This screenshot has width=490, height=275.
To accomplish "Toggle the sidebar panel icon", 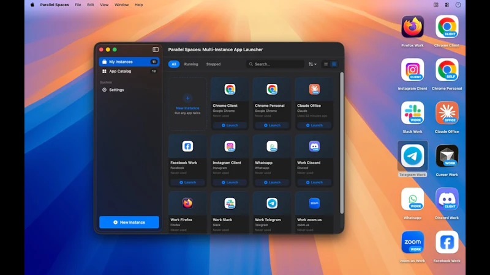I will coord(156,50).
